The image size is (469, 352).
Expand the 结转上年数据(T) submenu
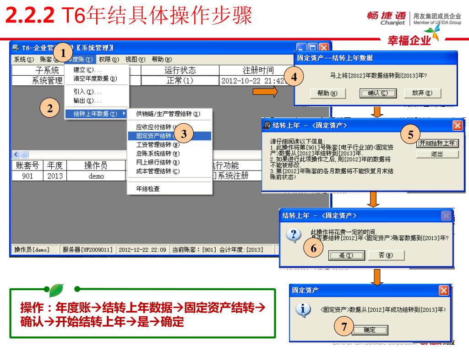96,114
